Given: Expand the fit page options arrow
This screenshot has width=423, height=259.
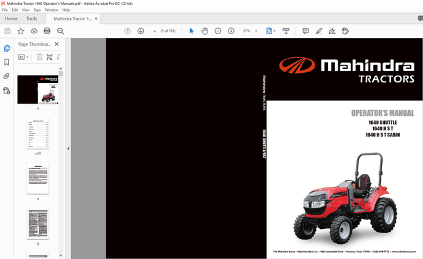Looking at the screenshot, I should [275, 31].
